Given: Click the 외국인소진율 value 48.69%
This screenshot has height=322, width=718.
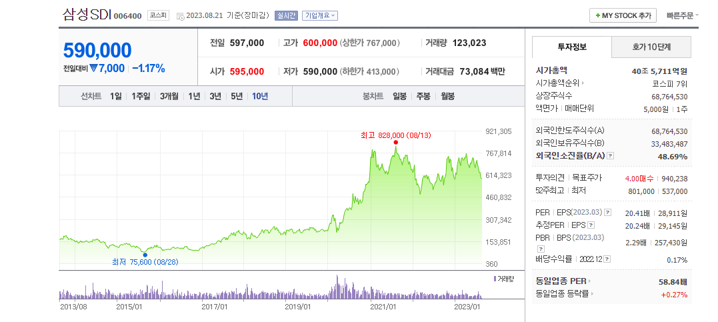Looking at the screenshot, I should coord(673,157).
